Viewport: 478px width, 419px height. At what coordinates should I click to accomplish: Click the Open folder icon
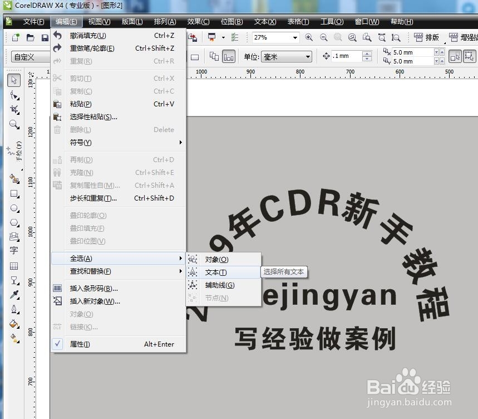pos(31,37)
